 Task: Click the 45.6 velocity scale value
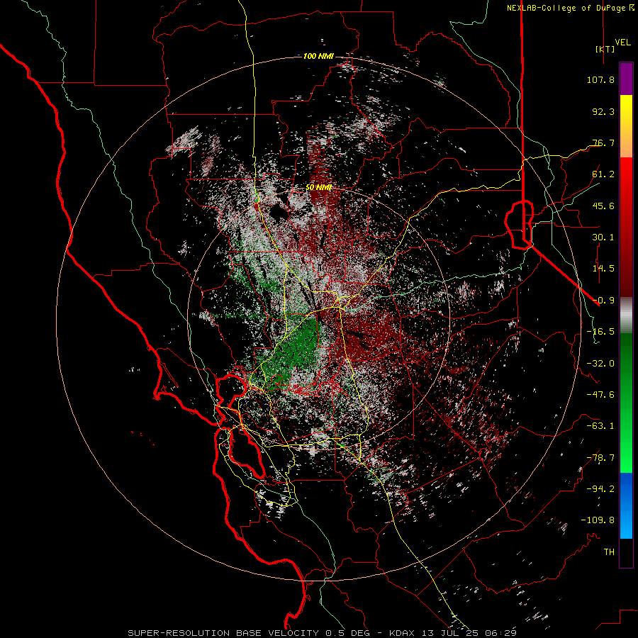tap(603, 206)
